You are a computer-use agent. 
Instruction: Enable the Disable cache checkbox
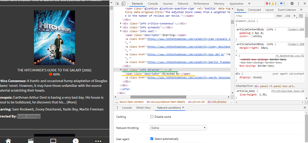point(152,117)
